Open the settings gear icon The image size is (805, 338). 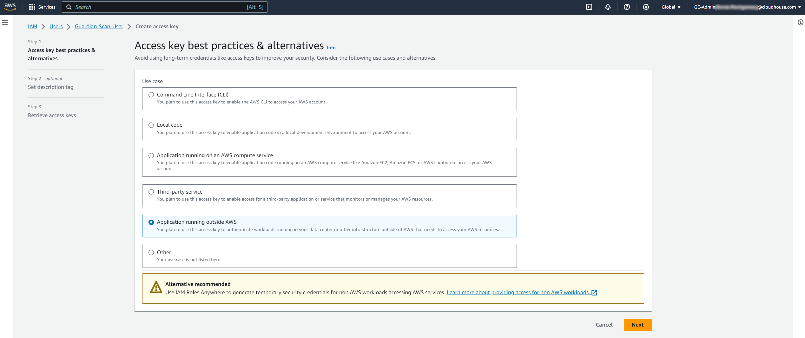(x=646, y=7)
